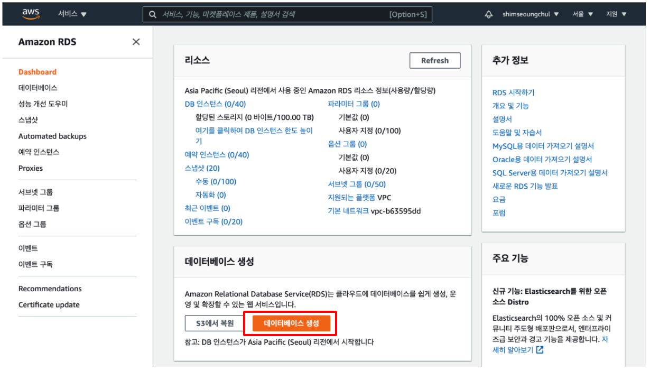Click the search magnifier icon

(153, 15)
